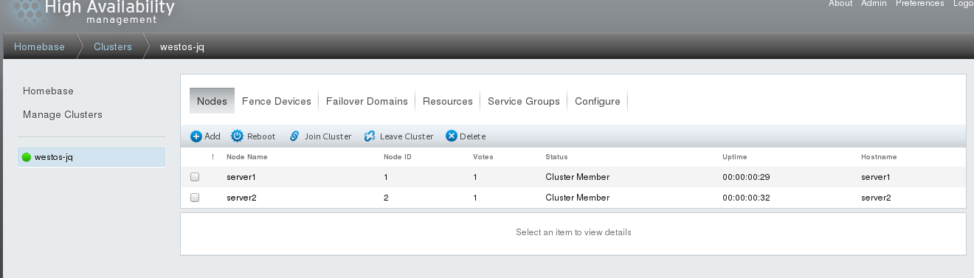974x278 pixels.
Task: Click the Node ID column header
Action: [398, 157]
